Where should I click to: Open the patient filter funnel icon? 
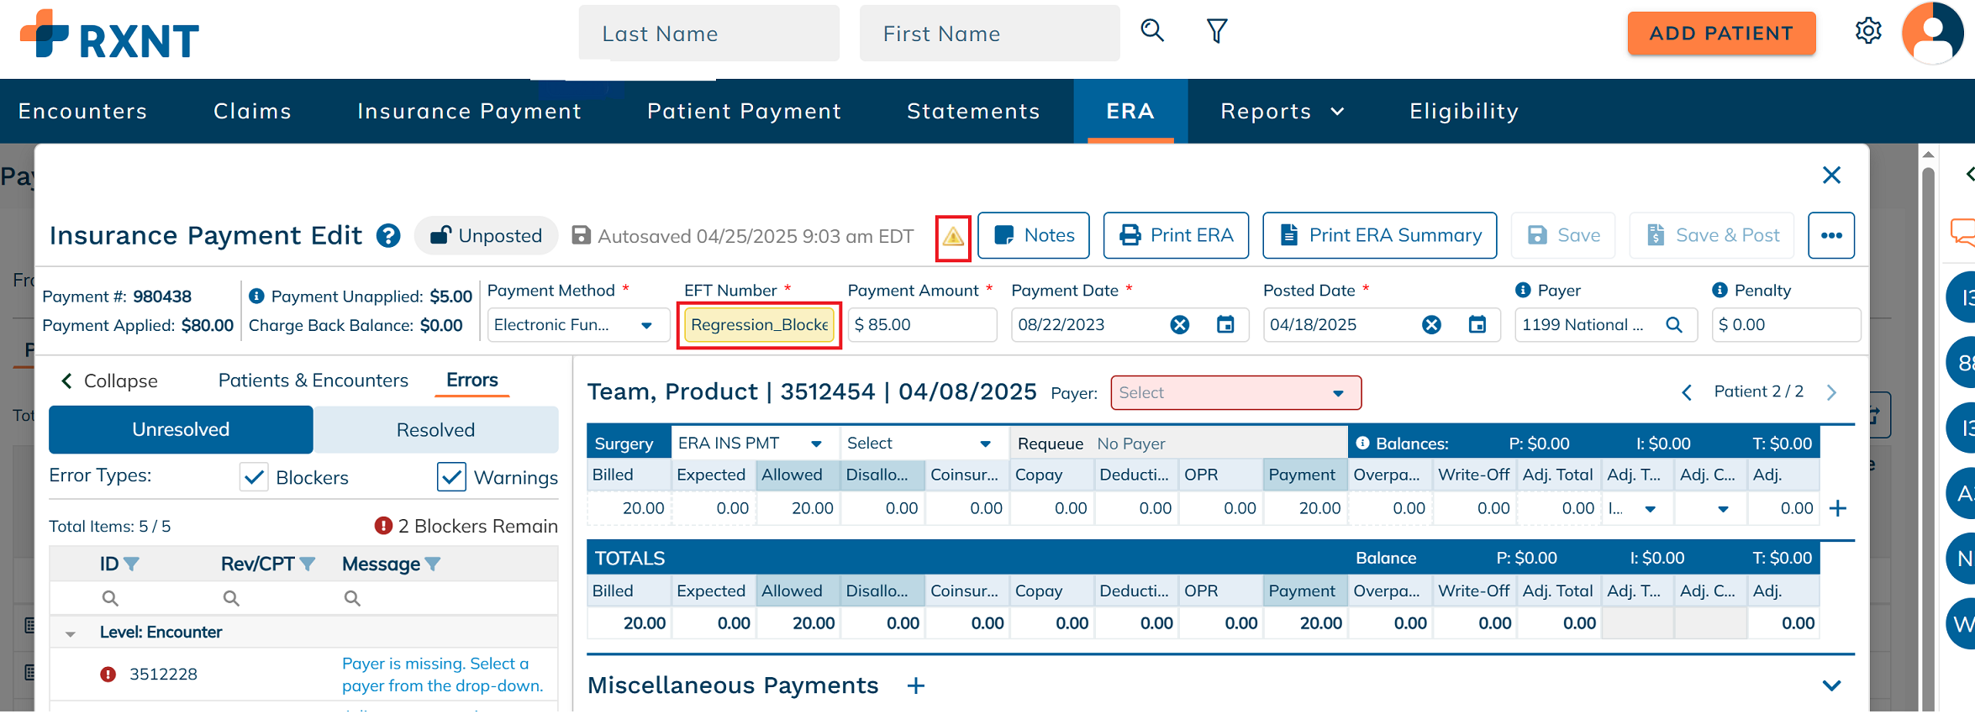[1216, 32]
